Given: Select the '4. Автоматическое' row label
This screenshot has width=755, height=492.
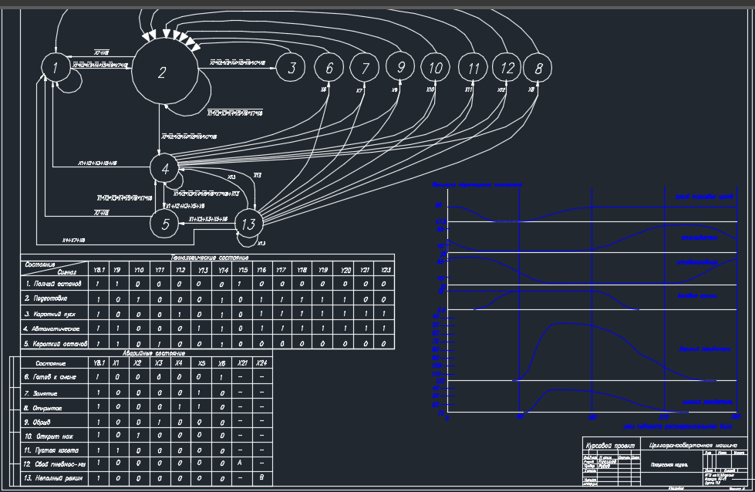Looking at the screenshot, I should tap(56, 328).
